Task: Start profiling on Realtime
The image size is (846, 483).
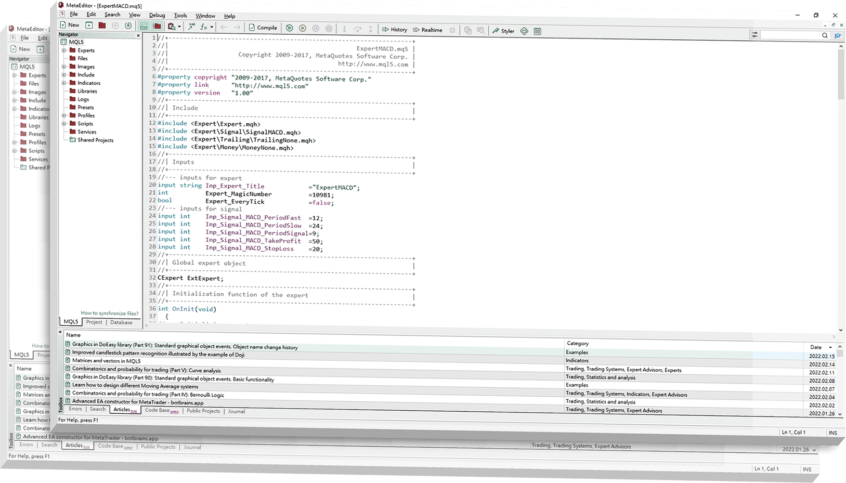Action: click(x=427, y=30)
